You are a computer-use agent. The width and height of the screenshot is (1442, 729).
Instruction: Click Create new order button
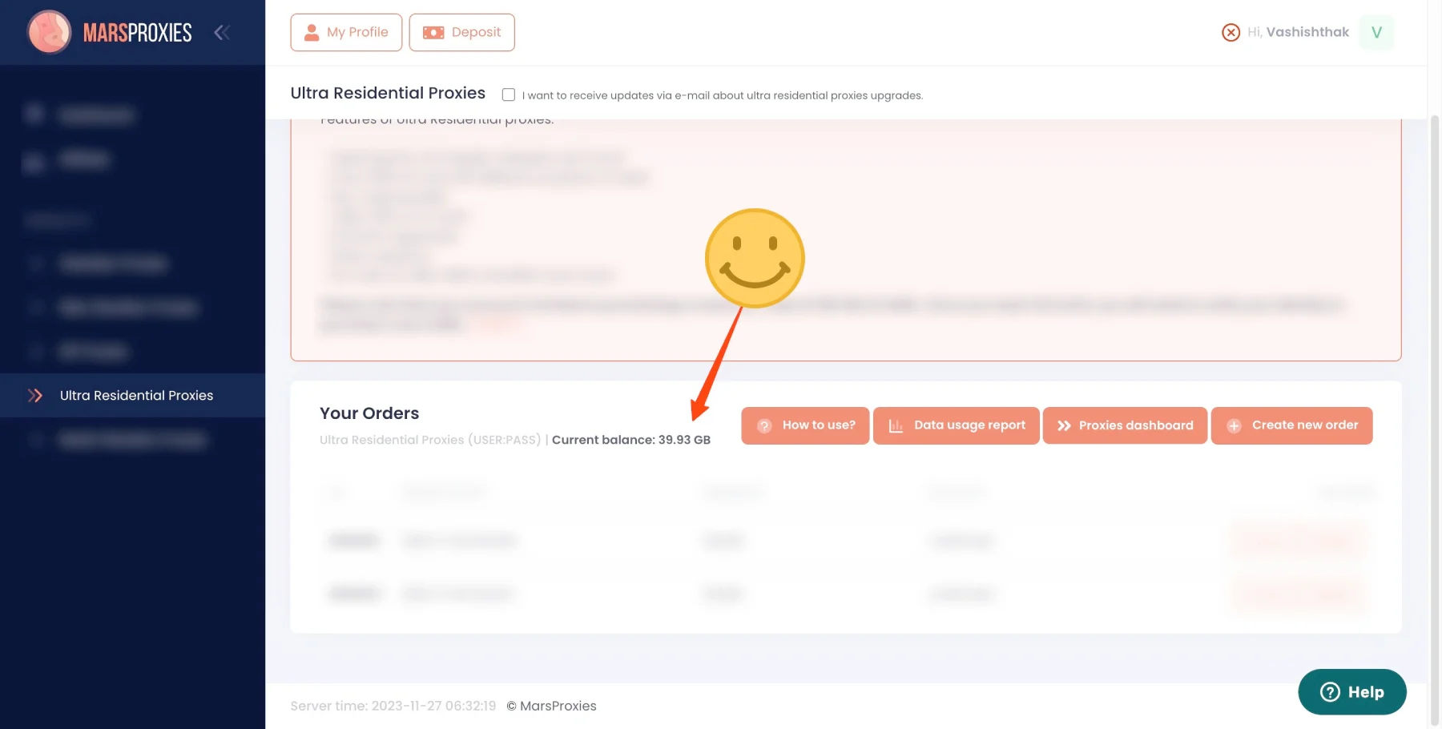(x=1291, y=425)
